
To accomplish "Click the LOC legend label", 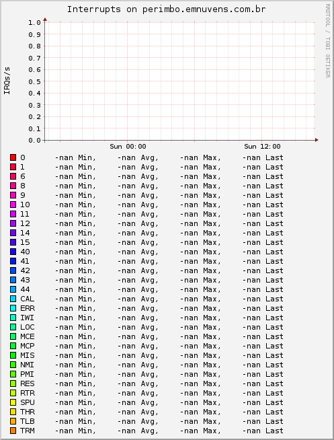I will [28, 327].
